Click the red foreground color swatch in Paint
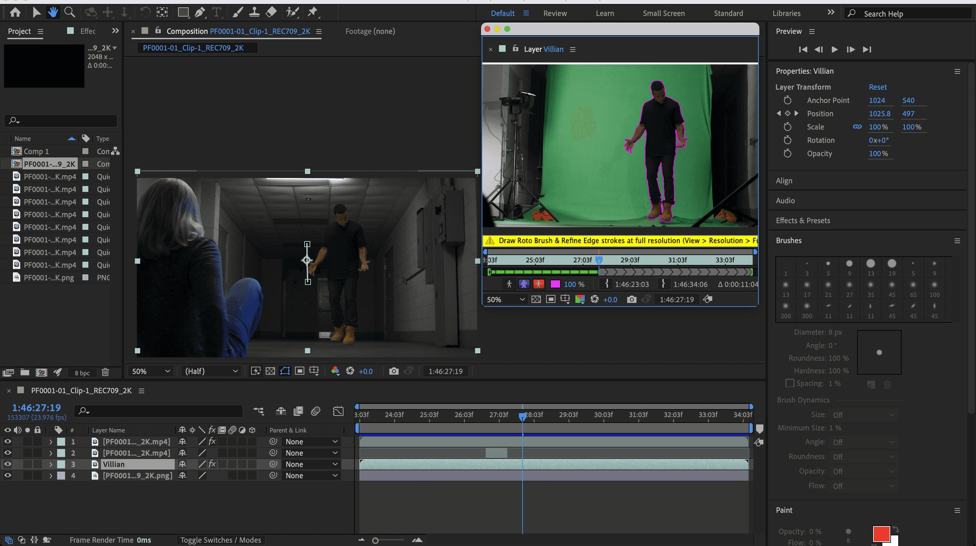This screenshot has width=976, height=546. click(x=881, y=534)
